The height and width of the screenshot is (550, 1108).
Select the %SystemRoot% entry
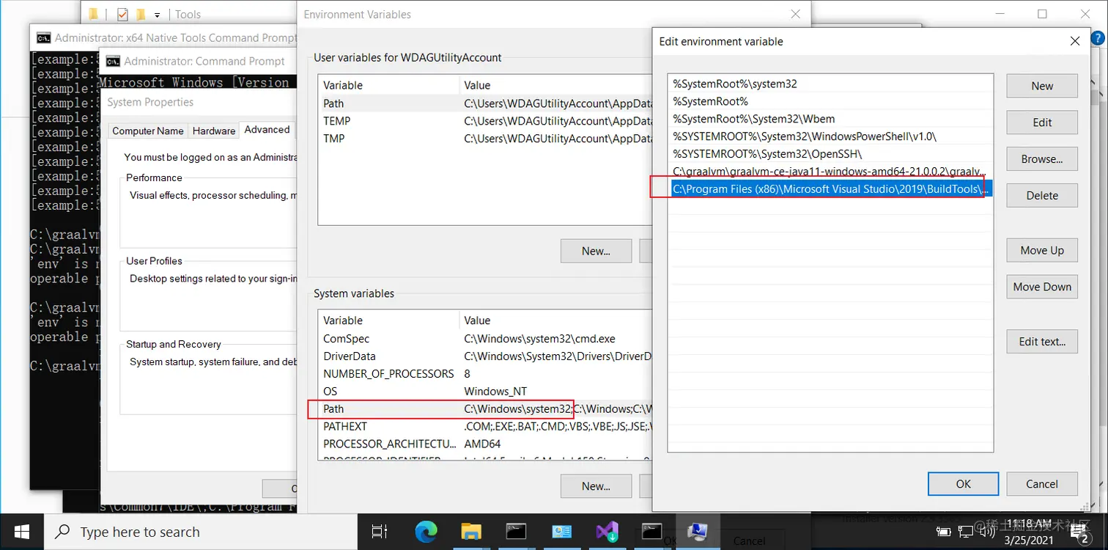coord(830,101)
